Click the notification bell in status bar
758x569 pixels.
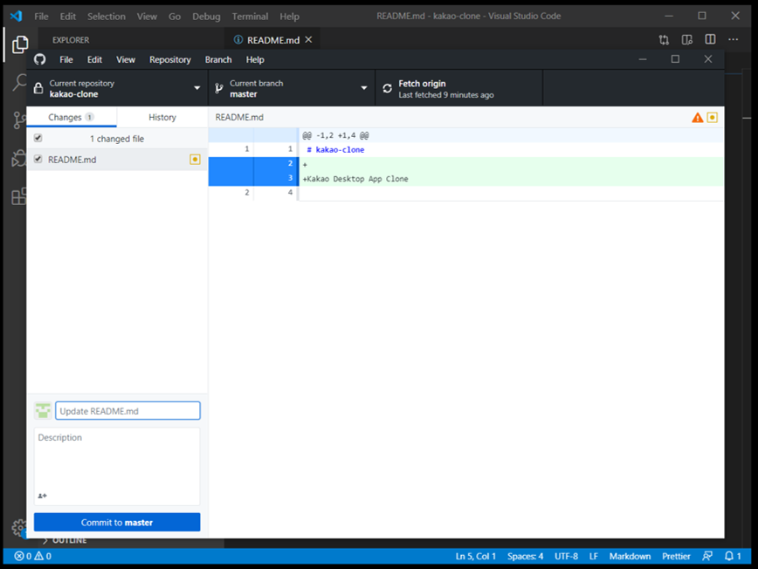(729, 556)
